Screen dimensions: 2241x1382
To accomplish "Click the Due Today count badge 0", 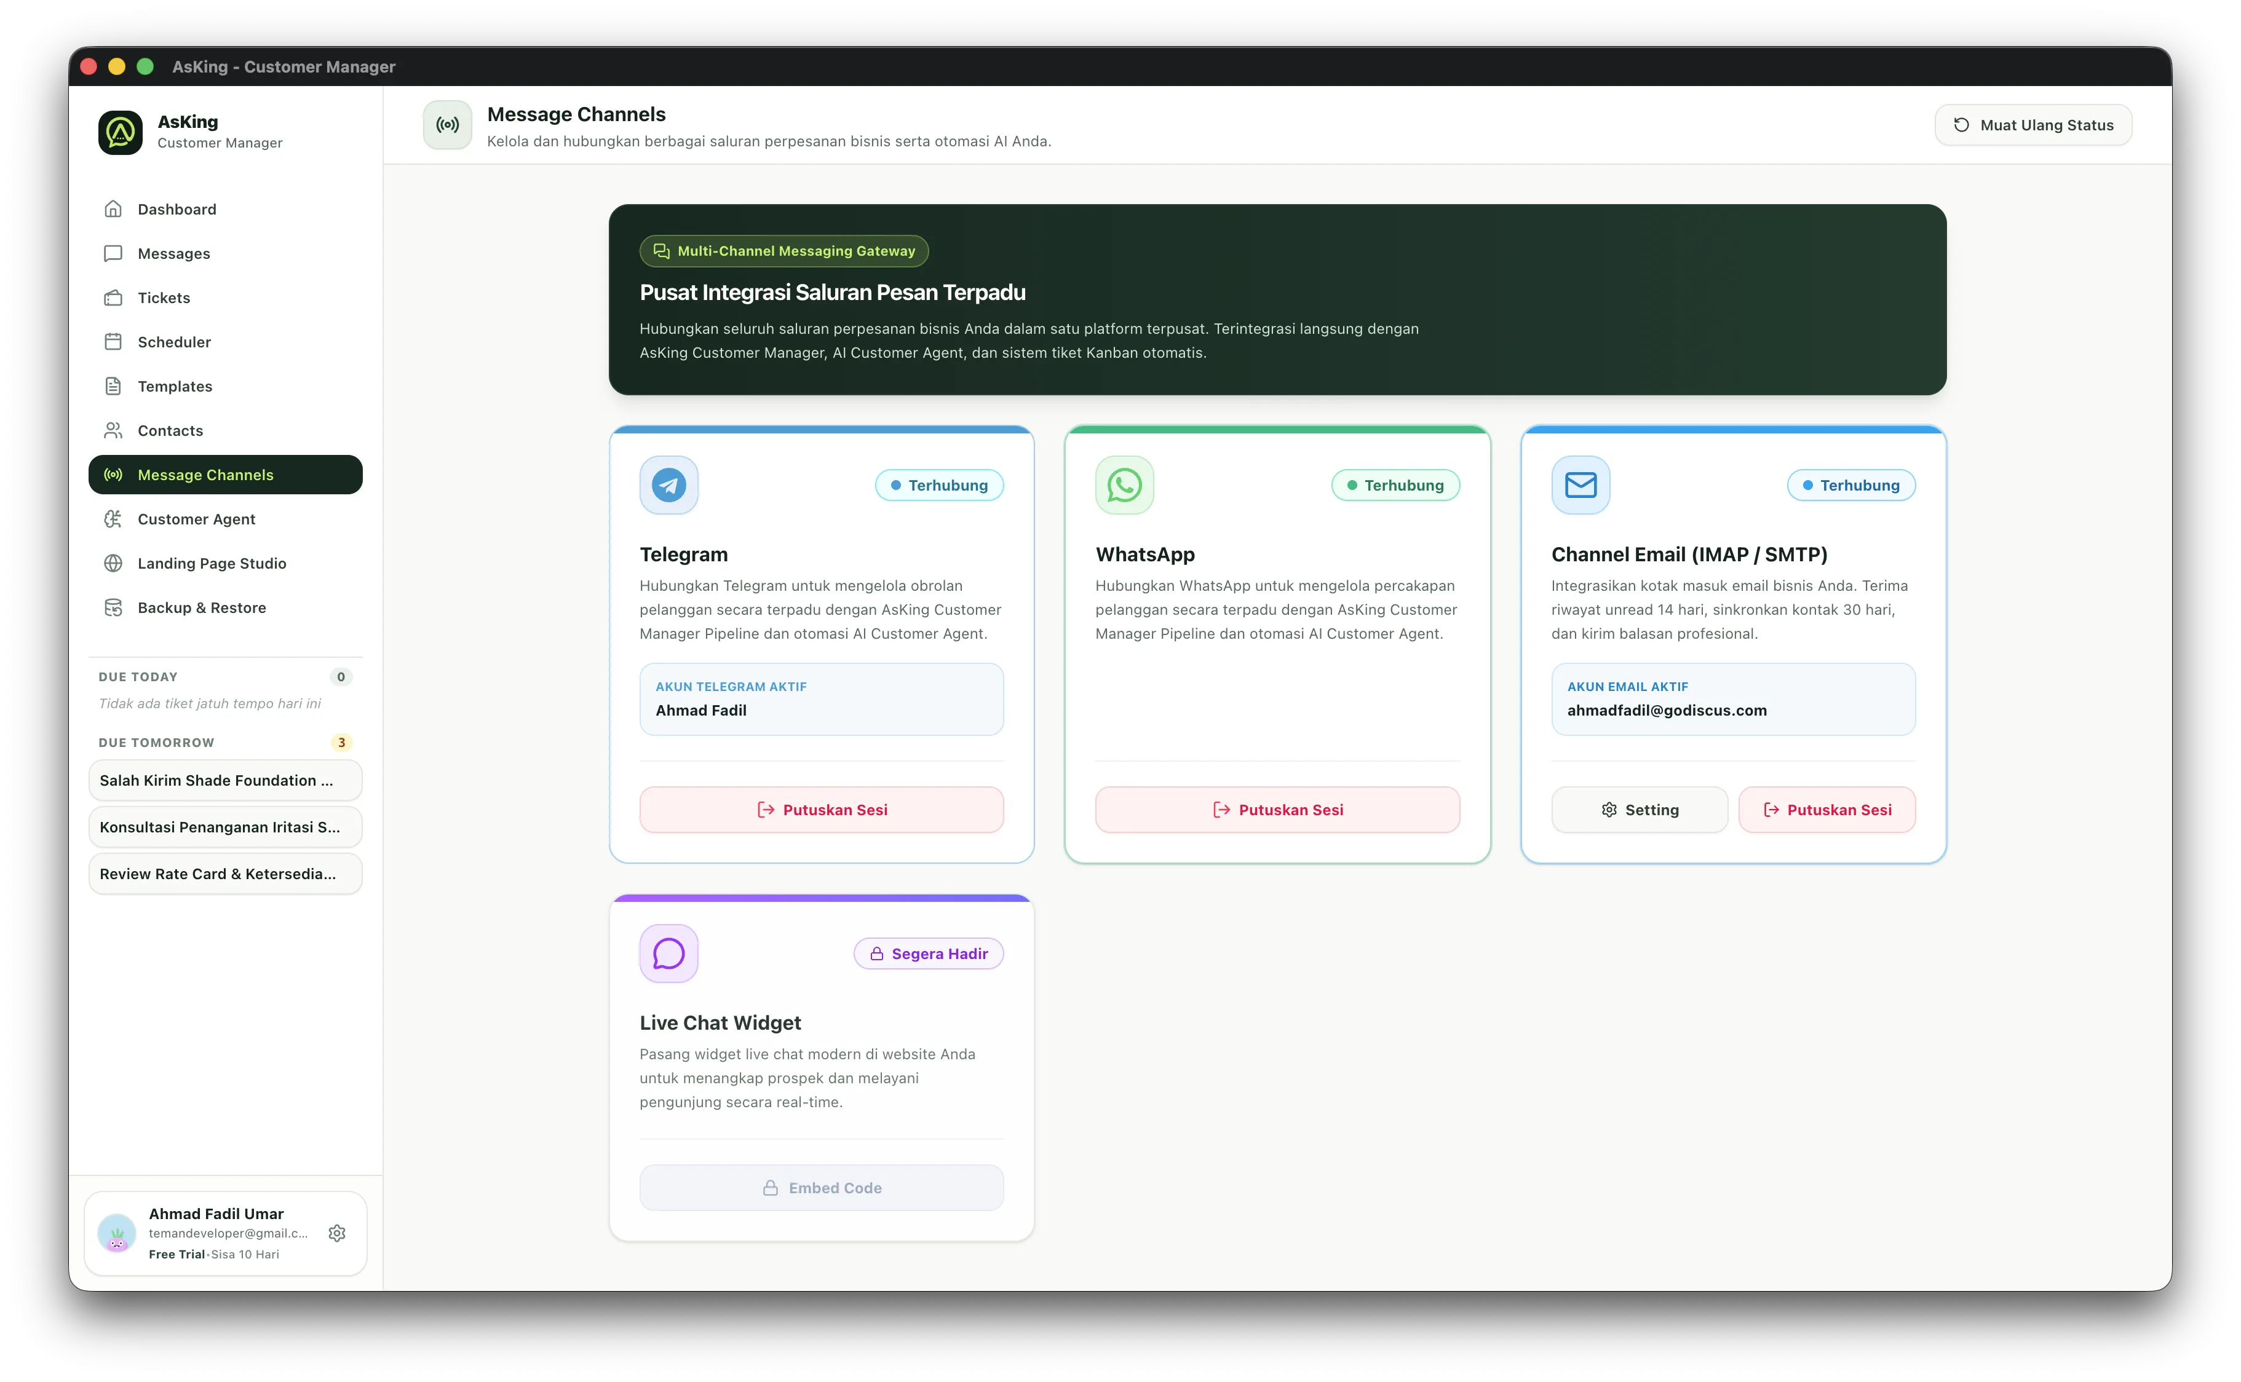I will pyautogui.click(x=341, y=676).
